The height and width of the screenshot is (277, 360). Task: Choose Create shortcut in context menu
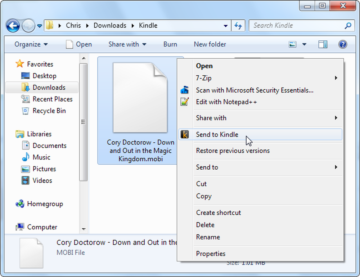[x=260, y=213]
